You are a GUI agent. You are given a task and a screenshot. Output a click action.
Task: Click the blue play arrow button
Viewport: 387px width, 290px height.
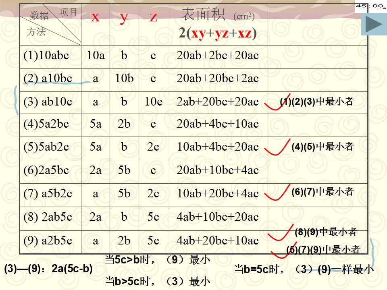pos(374,24)
